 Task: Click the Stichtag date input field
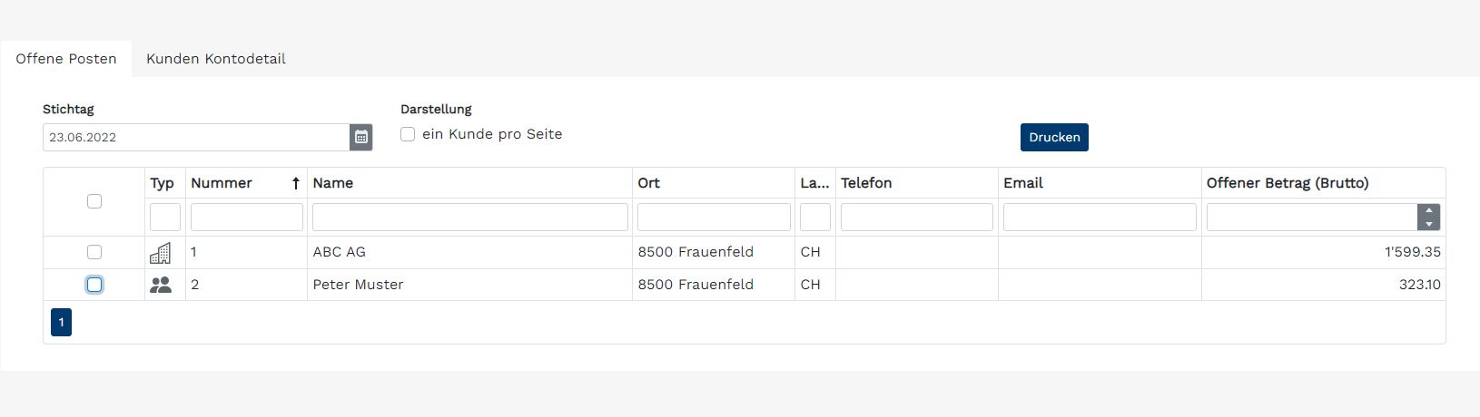point(196,137)
